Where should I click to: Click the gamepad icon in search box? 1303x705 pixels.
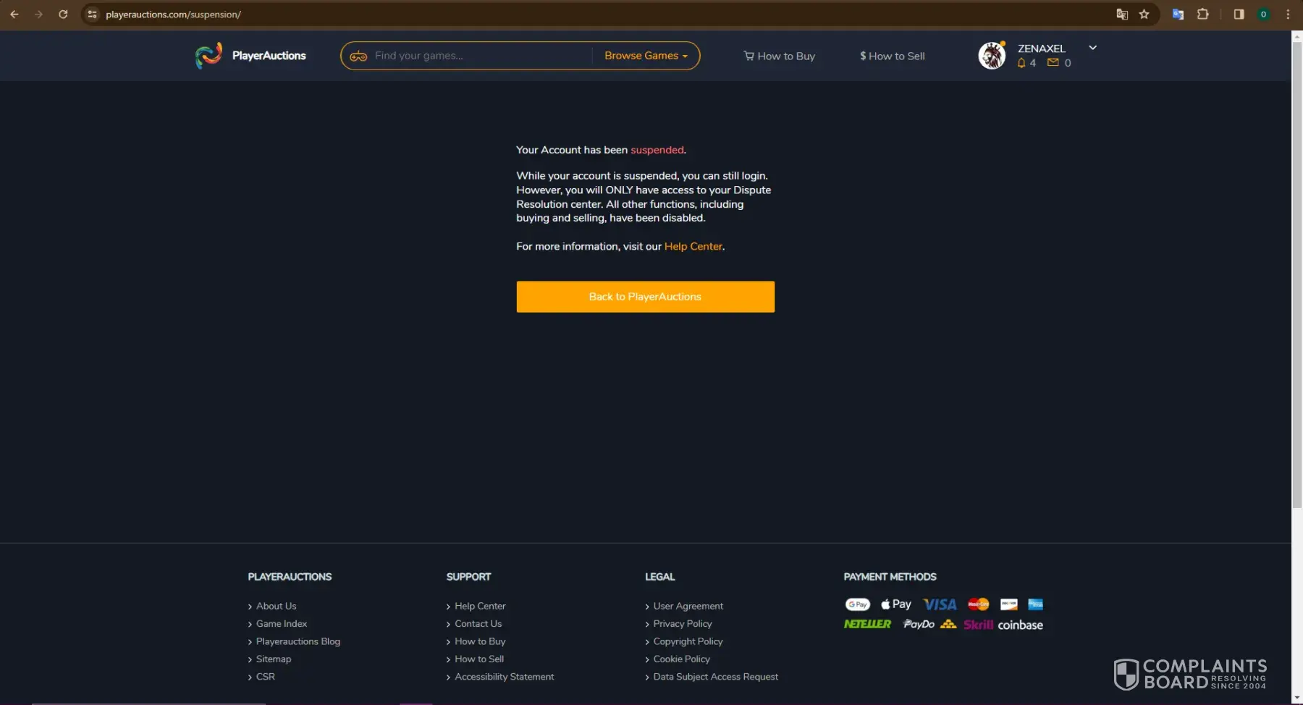click(x=358, y=56)
